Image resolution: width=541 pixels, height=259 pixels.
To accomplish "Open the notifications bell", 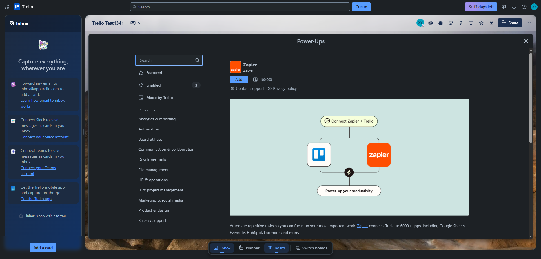I will [514, 7].
